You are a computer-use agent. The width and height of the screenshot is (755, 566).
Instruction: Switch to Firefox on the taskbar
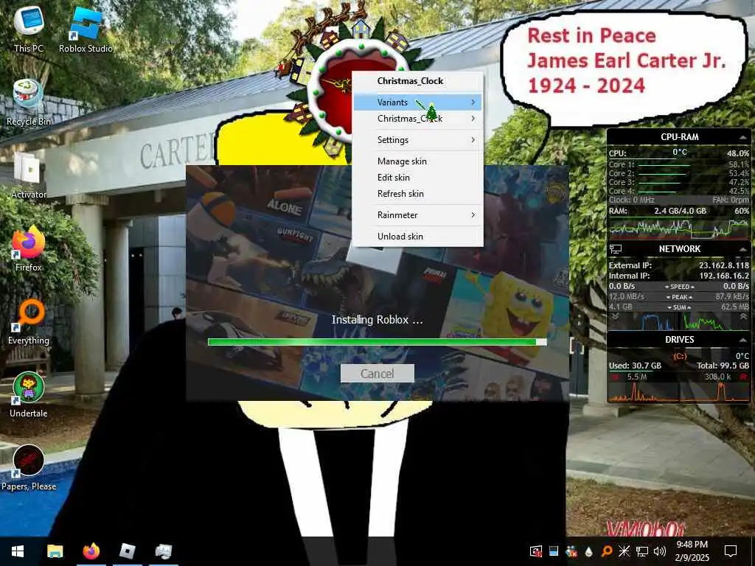[x=91, y=551]
